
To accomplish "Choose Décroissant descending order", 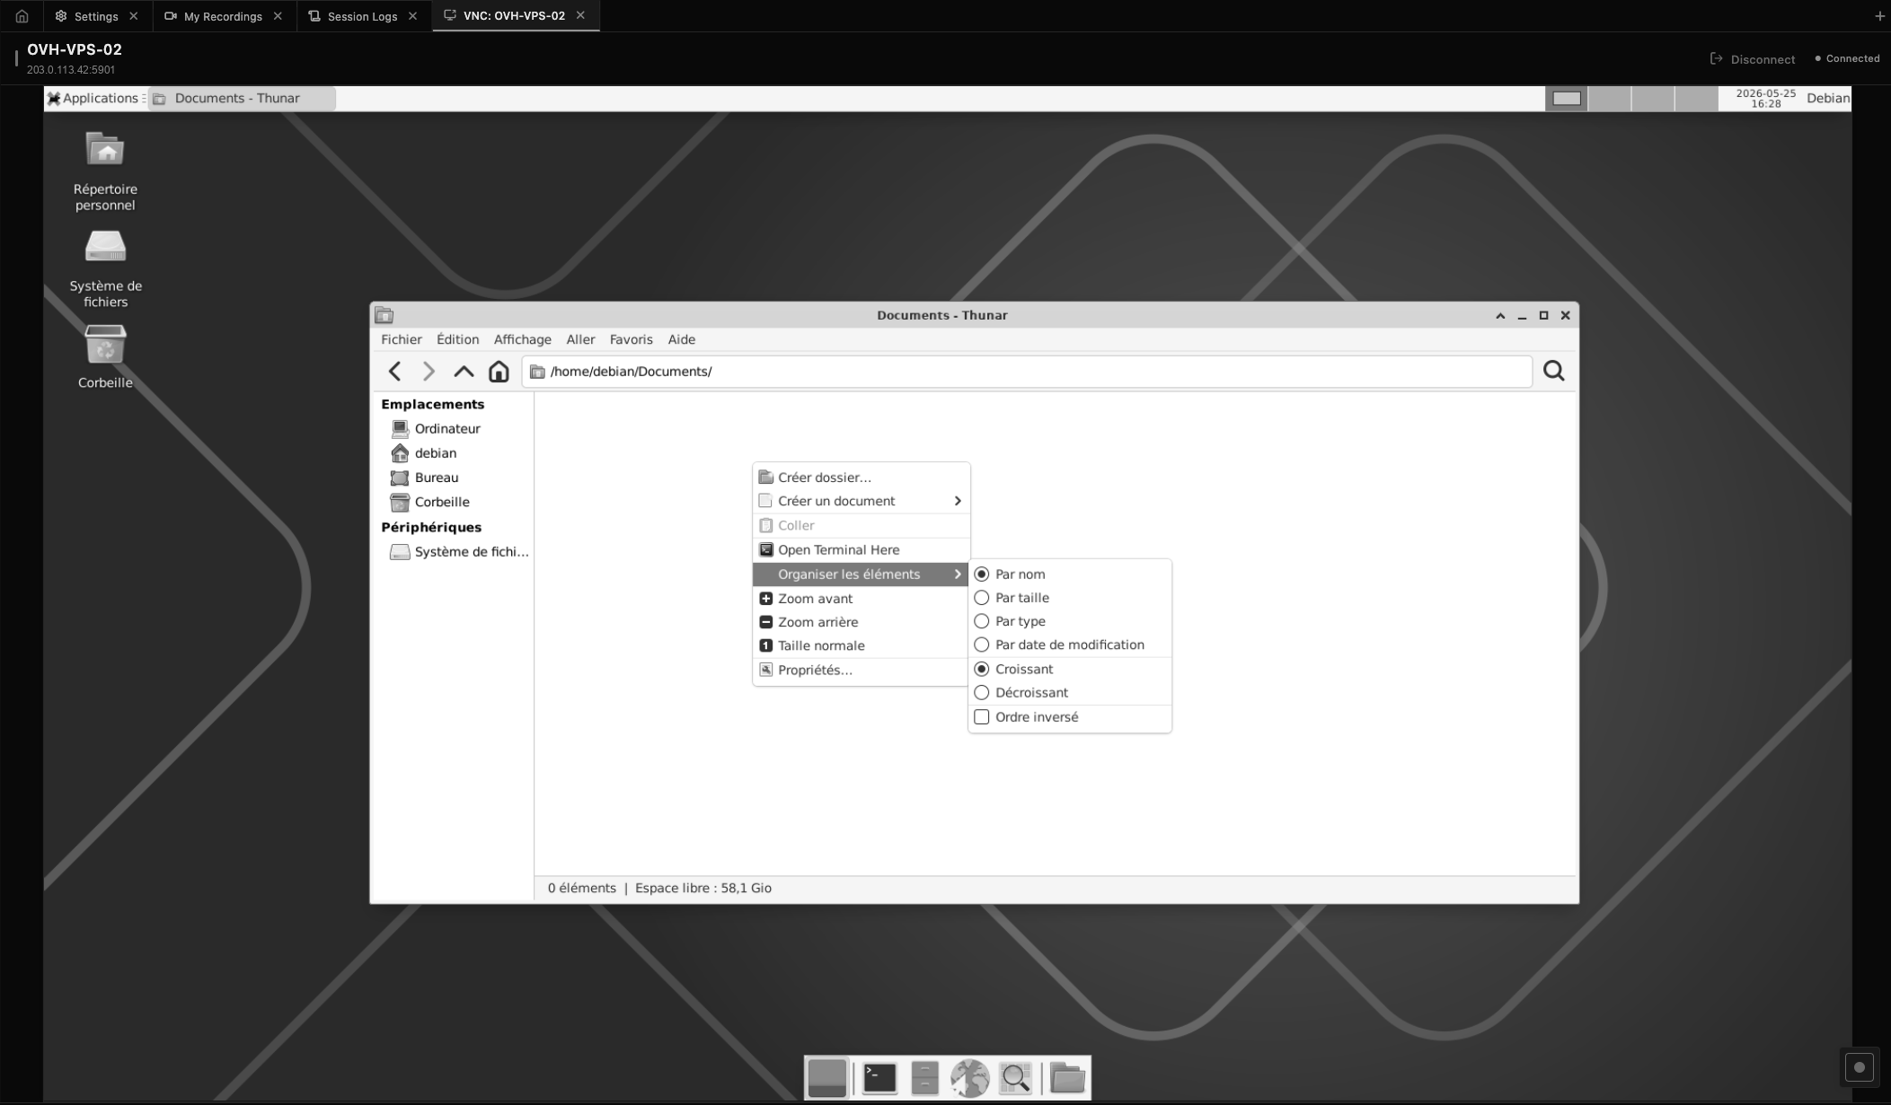I will click(x=1070, y=693).
